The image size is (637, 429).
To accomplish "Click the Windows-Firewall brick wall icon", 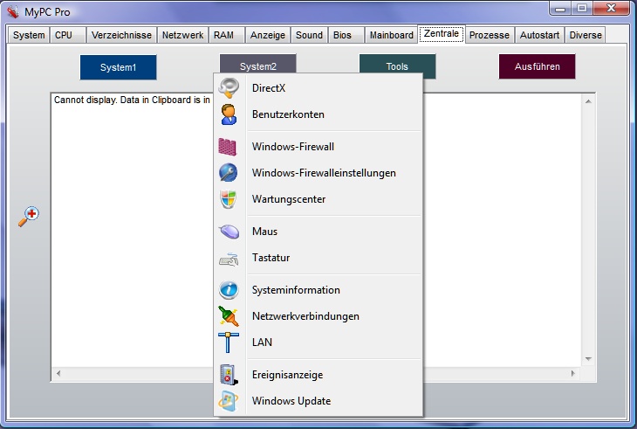I will coord(228,147).
